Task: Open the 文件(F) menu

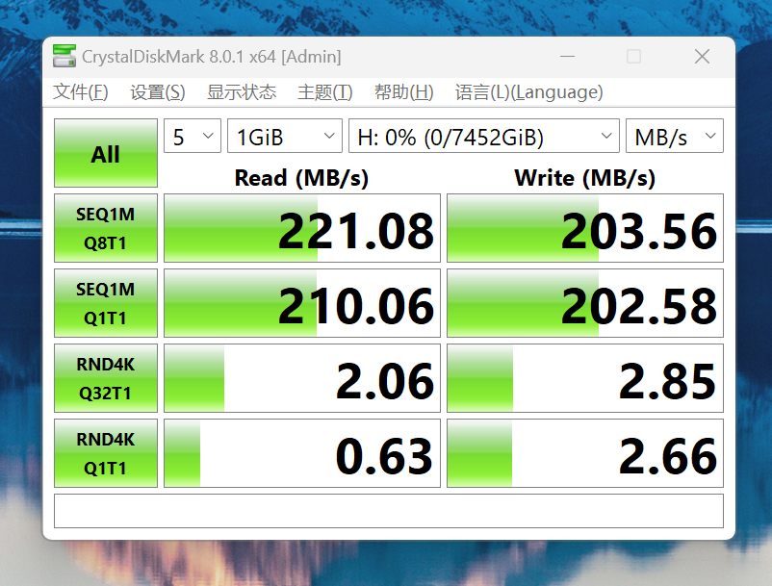Action: [x=80, y=92]
